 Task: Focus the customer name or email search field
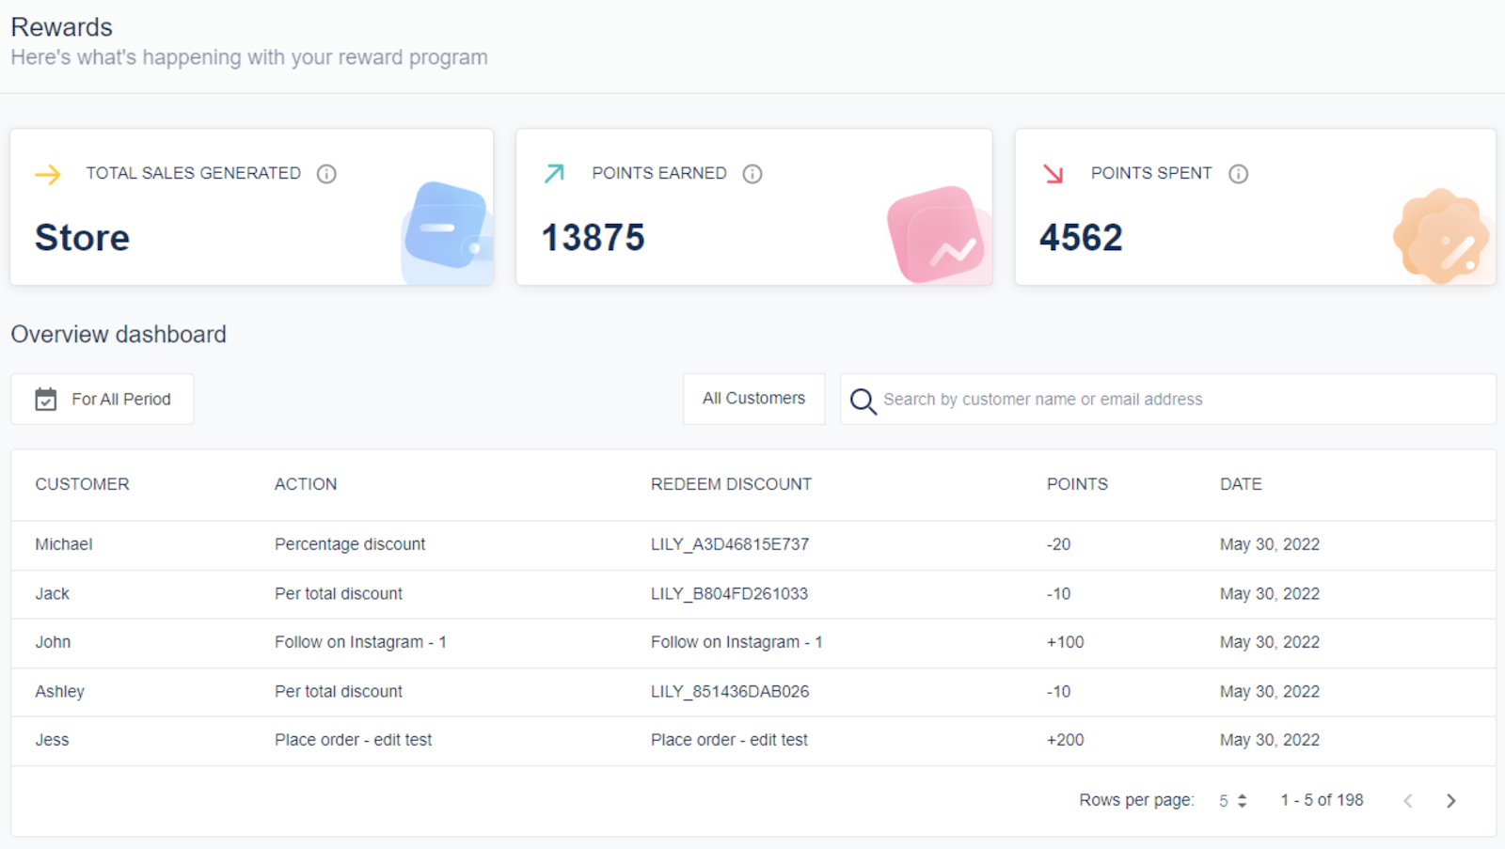(1176, 400)
